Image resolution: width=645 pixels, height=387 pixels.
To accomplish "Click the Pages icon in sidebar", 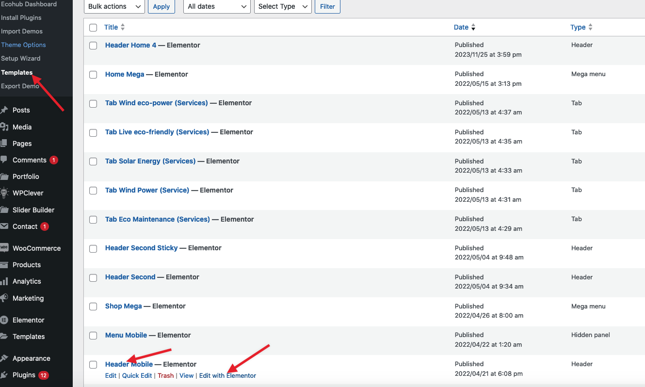I will (4, 144).
